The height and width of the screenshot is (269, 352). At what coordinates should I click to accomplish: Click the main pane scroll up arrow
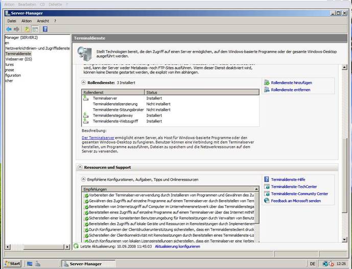point(344,67)
